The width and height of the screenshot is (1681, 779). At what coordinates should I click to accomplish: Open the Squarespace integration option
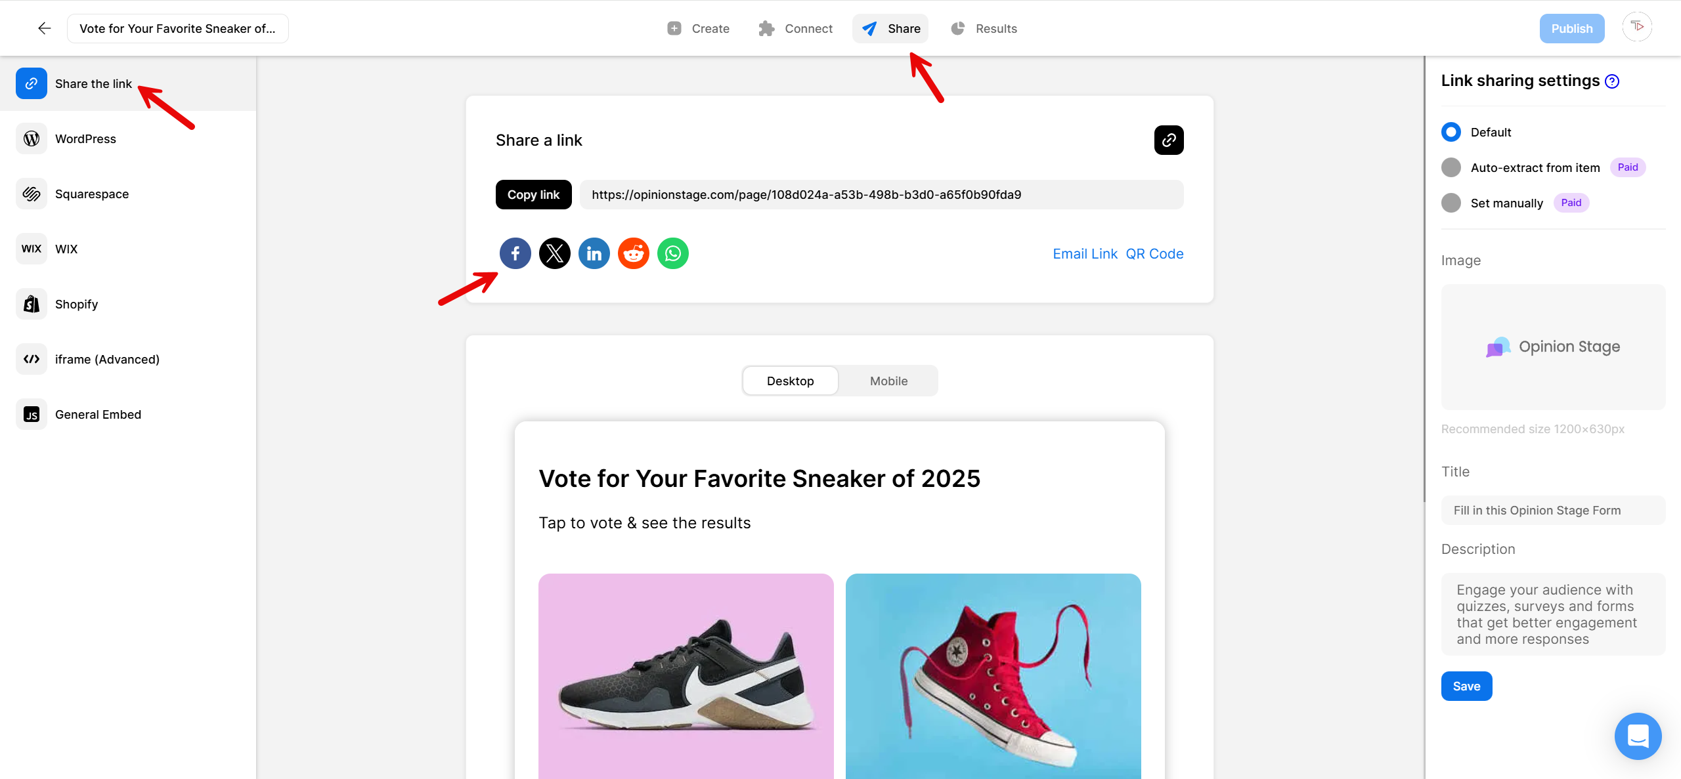91,194
